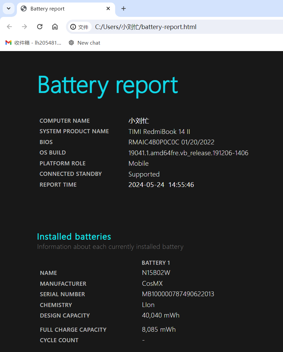Screen dimensions: 283x352
Task: Select the Mobile platform role value
Action: pyautogui.click(x=139, y=163)
